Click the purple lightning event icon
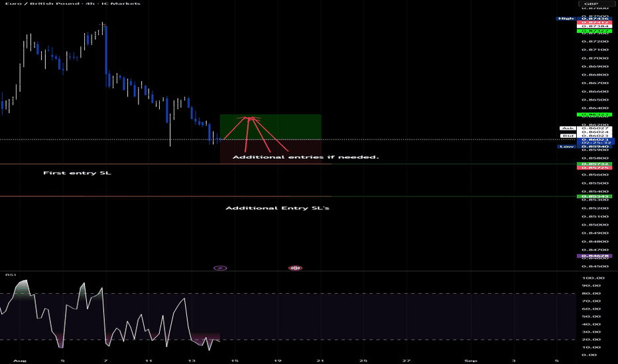 click(x=220, y=268)
